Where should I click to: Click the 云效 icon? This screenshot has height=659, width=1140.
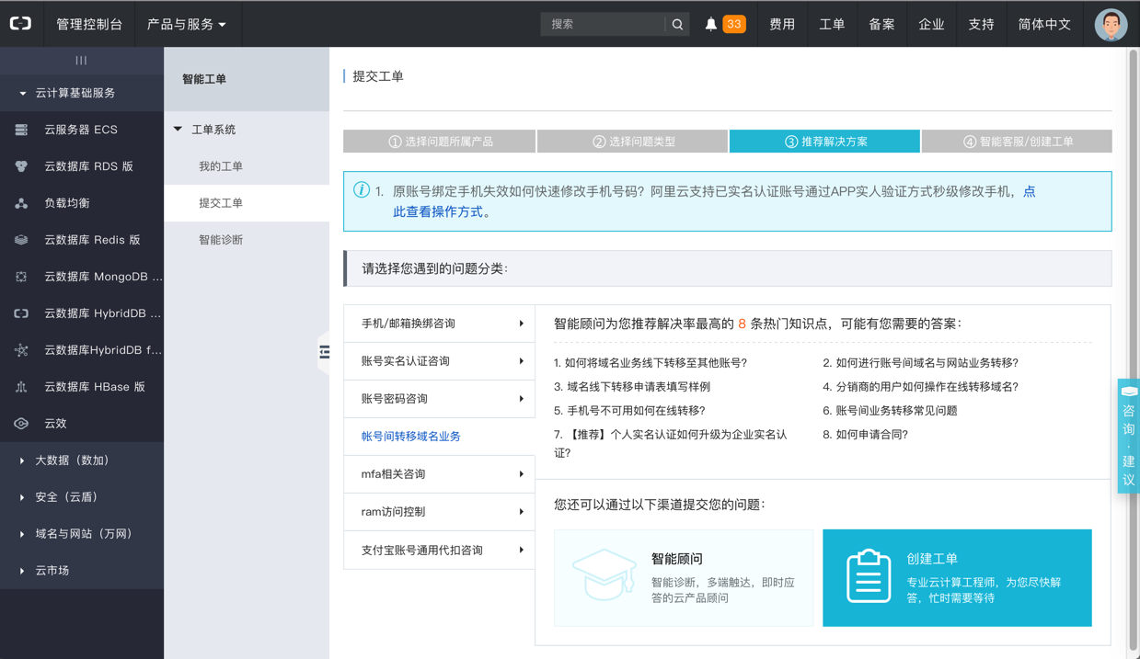point(21,424)
